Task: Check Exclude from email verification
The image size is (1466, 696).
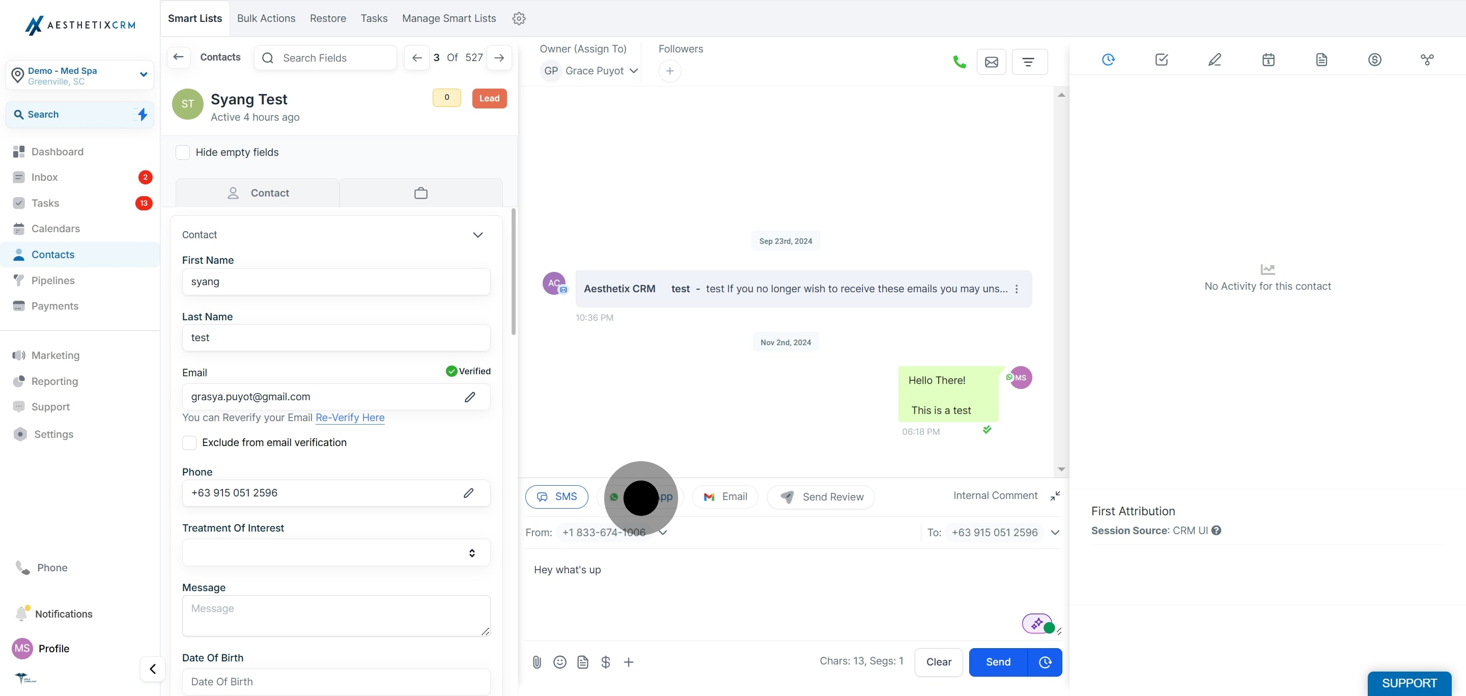Action: click(189, 442)
